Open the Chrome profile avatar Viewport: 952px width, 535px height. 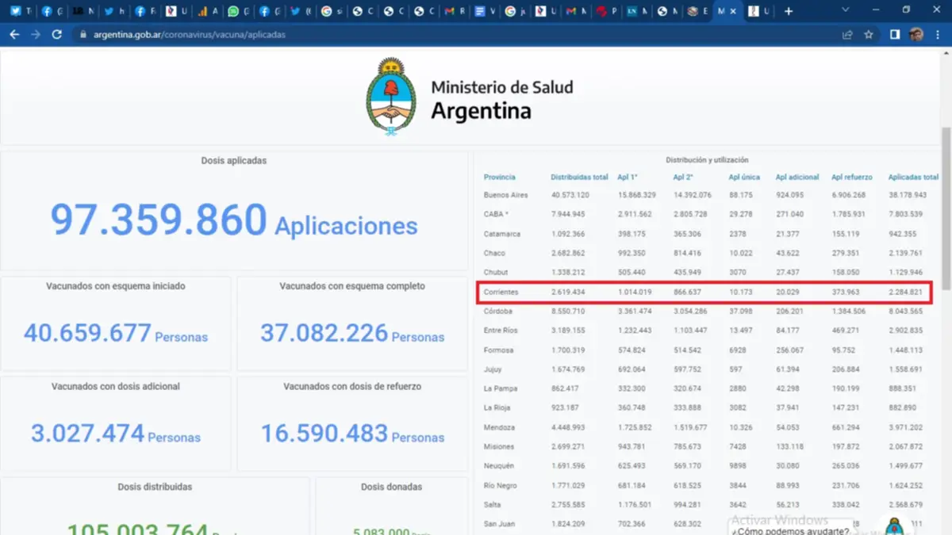pyautogui.click(x=916, y=35)
